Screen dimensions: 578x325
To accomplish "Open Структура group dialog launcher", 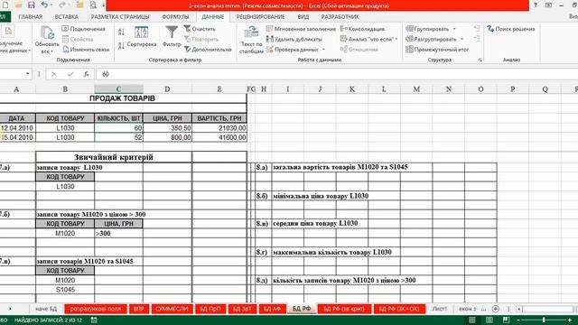I will (x=480, y=60).
